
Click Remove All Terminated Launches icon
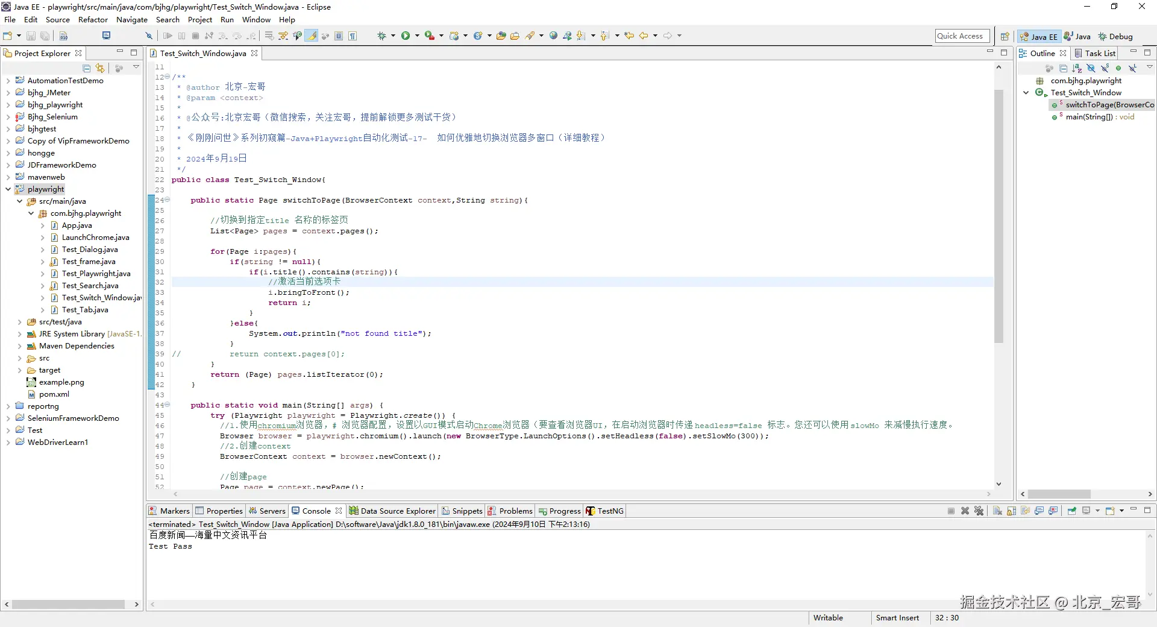click(979, 511)
